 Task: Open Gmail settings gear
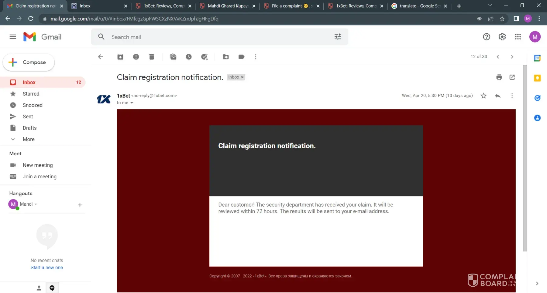pos(502,37)
